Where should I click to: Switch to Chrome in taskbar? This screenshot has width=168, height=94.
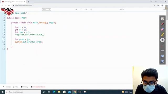point(75,92)
